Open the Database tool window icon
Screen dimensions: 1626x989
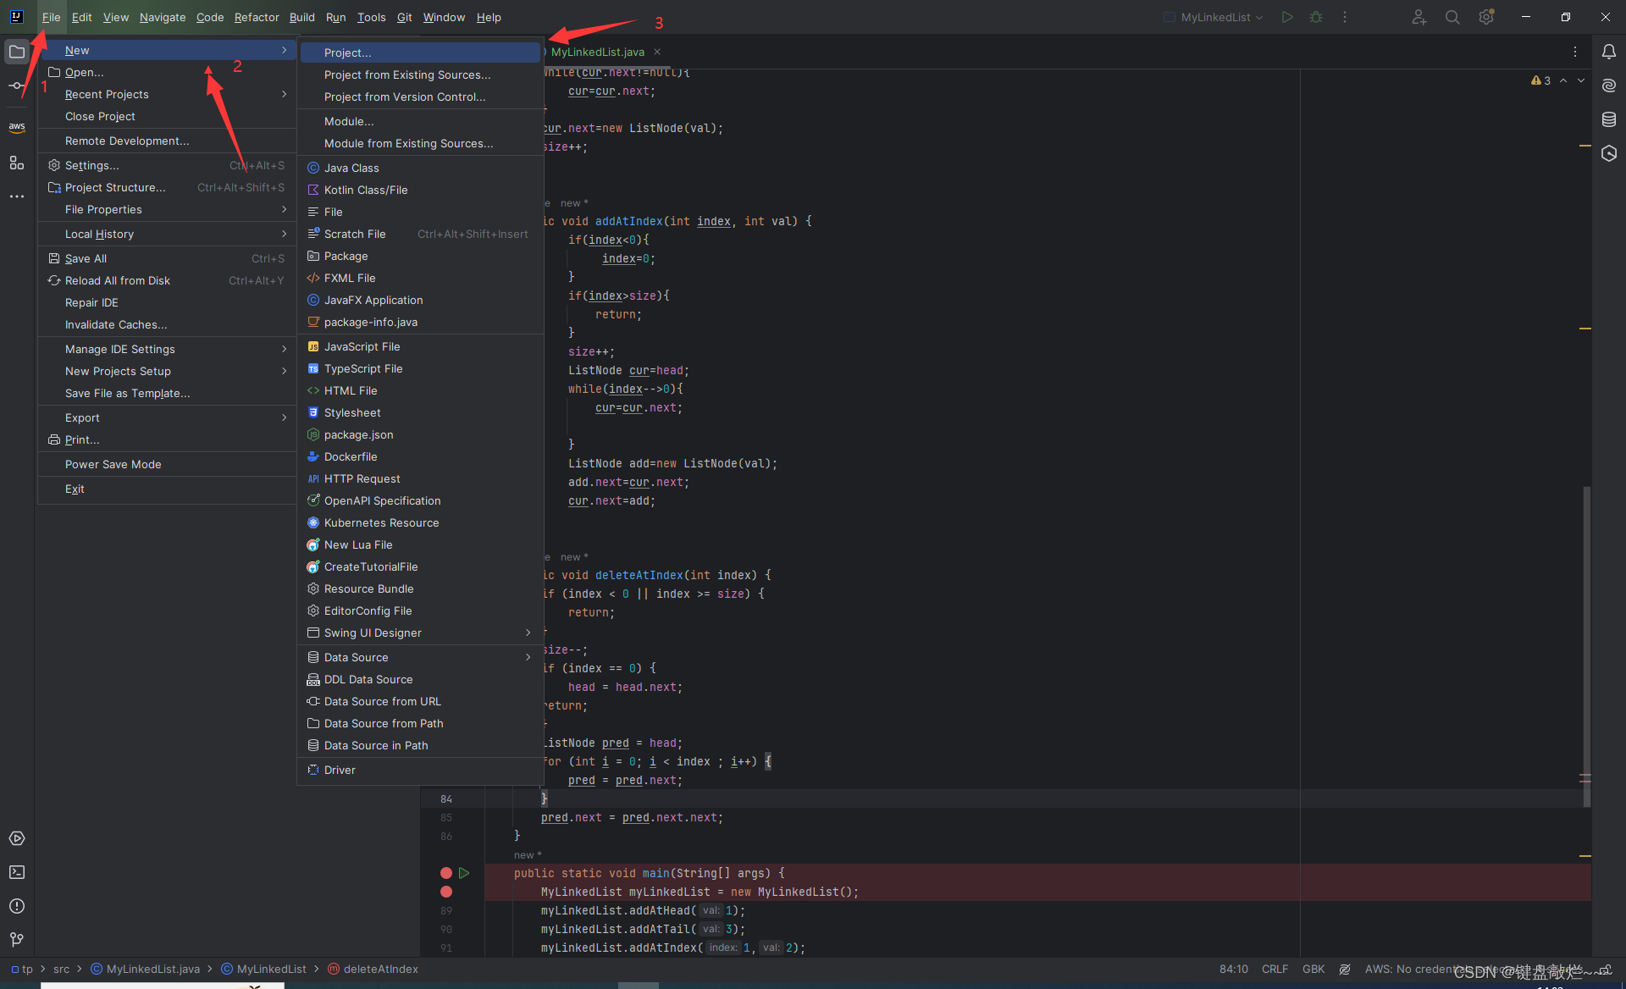point(1609,119)
